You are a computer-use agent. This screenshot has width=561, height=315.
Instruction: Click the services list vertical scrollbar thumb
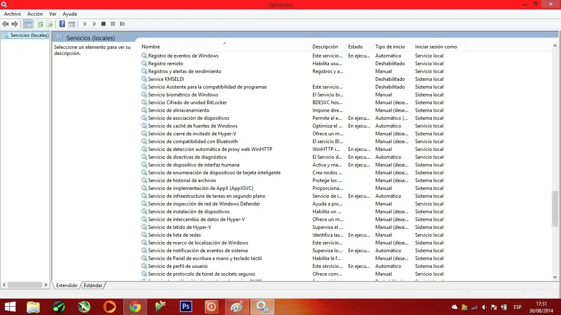tap(555, 209)
